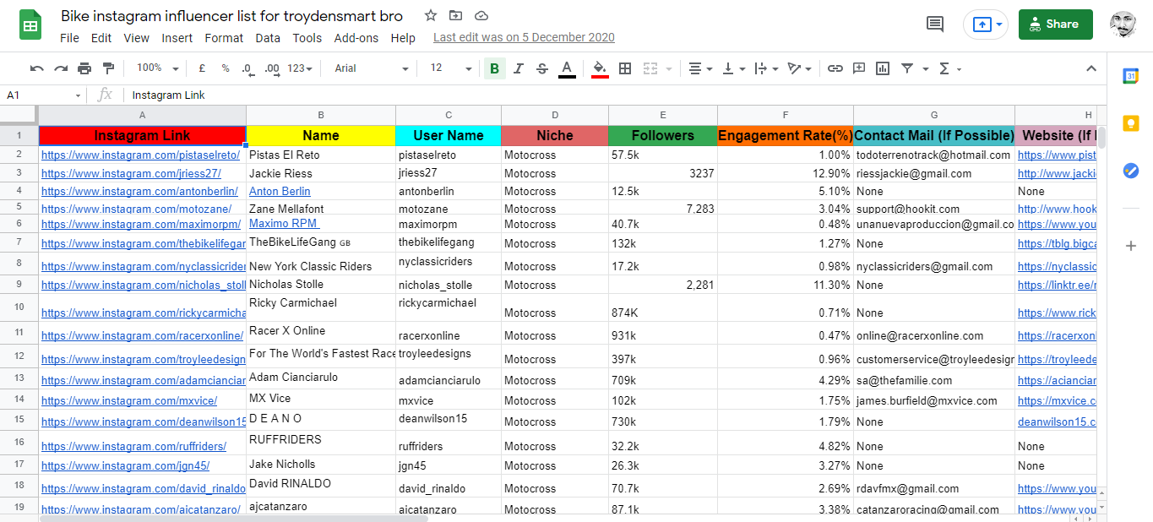Open comment history icon

pyautogui.click(x=935, y=24)
